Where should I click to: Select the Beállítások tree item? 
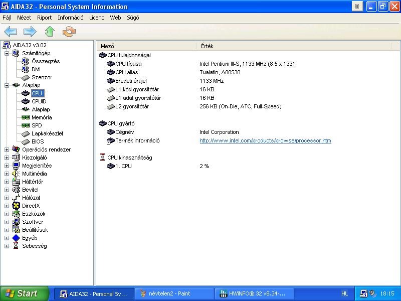[x=35, y=230]
